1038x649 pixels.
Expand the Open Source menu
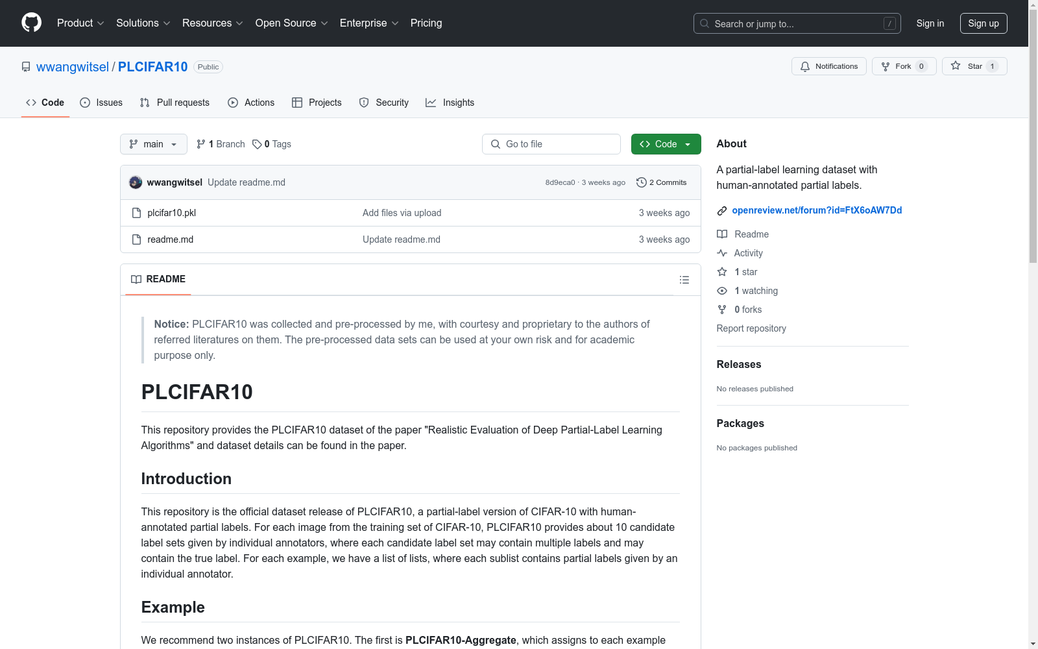(x=292, y=23)
